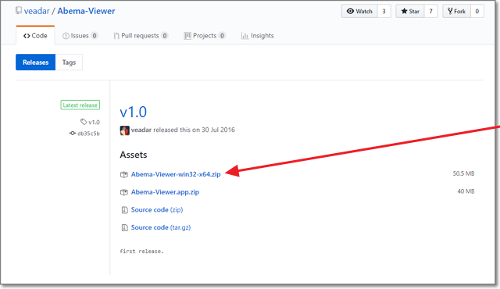Open the veadar user profile link
Screen dimensions: 500x289
click(37, 11)
